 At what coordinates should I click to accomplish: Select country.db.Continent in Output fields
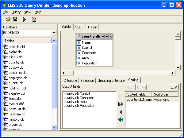tap(79, 98)
